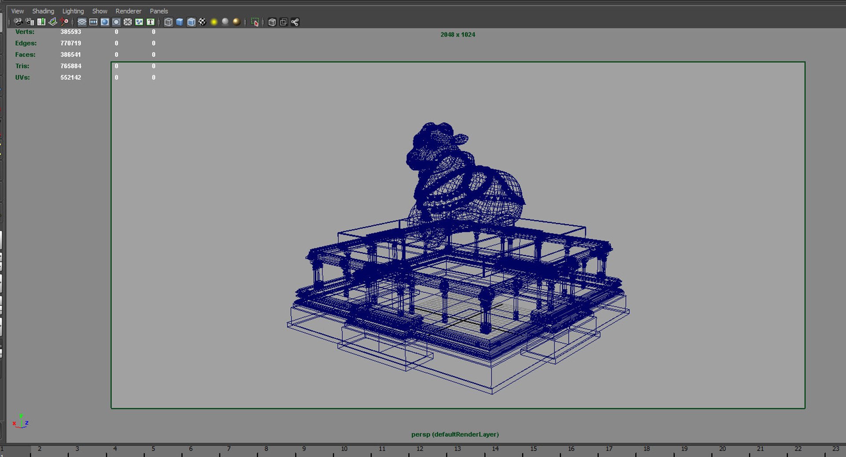The height and width of the screenshot is (457, 846).
Task: Jump to frame 10 on the timeline
Action: coord(344,449)
